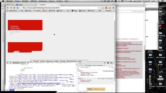Add a new style rule plus icon

pos(109,67)
